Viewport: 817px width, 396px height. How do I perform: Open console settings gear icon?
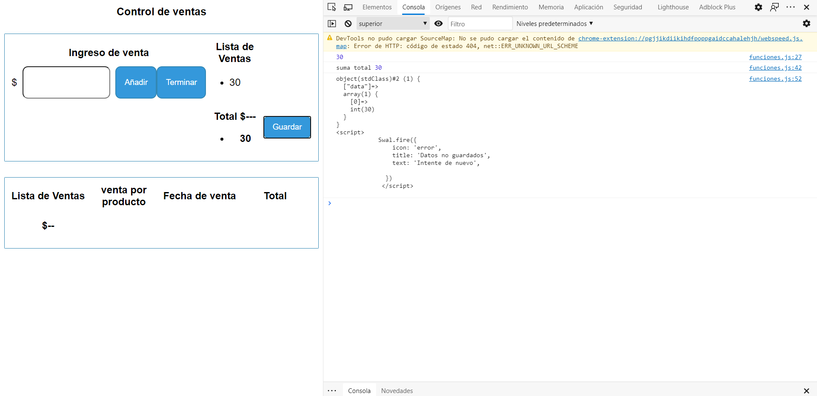[x=806, y=24]
